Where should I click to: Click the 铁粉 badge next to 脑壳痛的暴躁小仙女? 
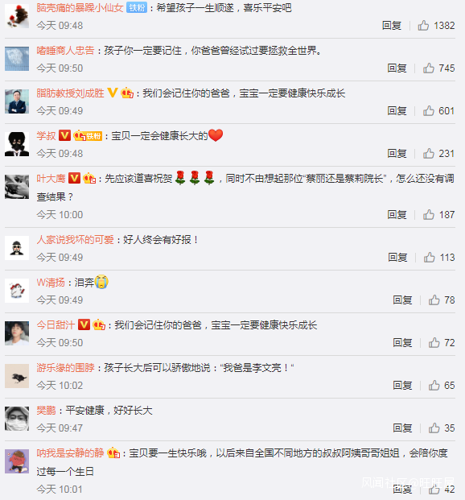(x=137, y=8)
